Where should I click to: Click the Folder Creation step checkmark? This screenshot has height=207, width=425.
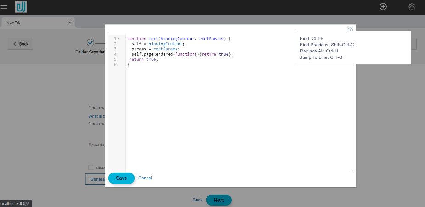[x=90, y=43]
